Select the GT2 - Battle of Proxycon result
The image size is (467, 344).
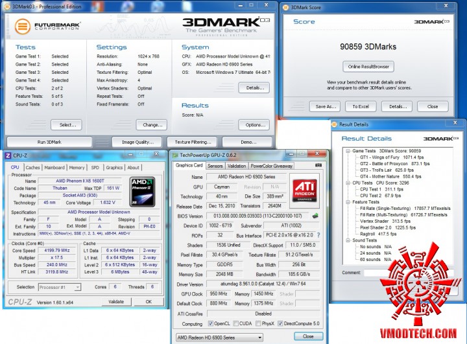pyautogui.click(x=394, y=164)
